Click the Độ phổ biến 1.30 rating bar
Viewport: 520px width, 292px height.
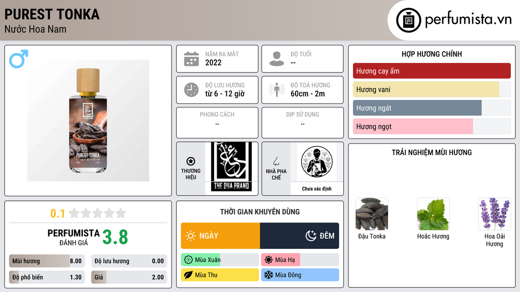(47, 277)
